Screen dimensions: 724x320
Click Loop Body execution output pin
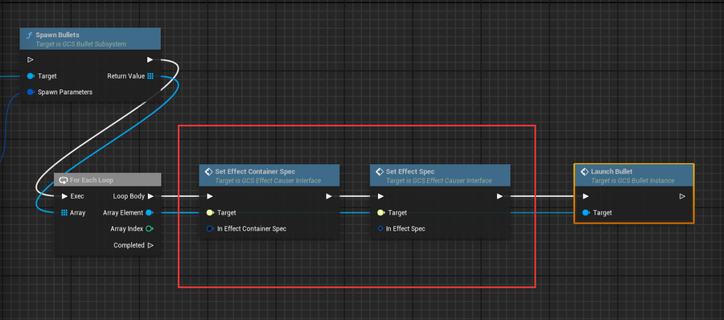(x=150, y=196)
